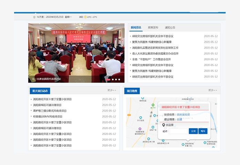Viewport: 240px width, 165px height.
Task: Expand 更多>> in 项目地图 panel
Action: pyautogui.click(x=212, y=90)
